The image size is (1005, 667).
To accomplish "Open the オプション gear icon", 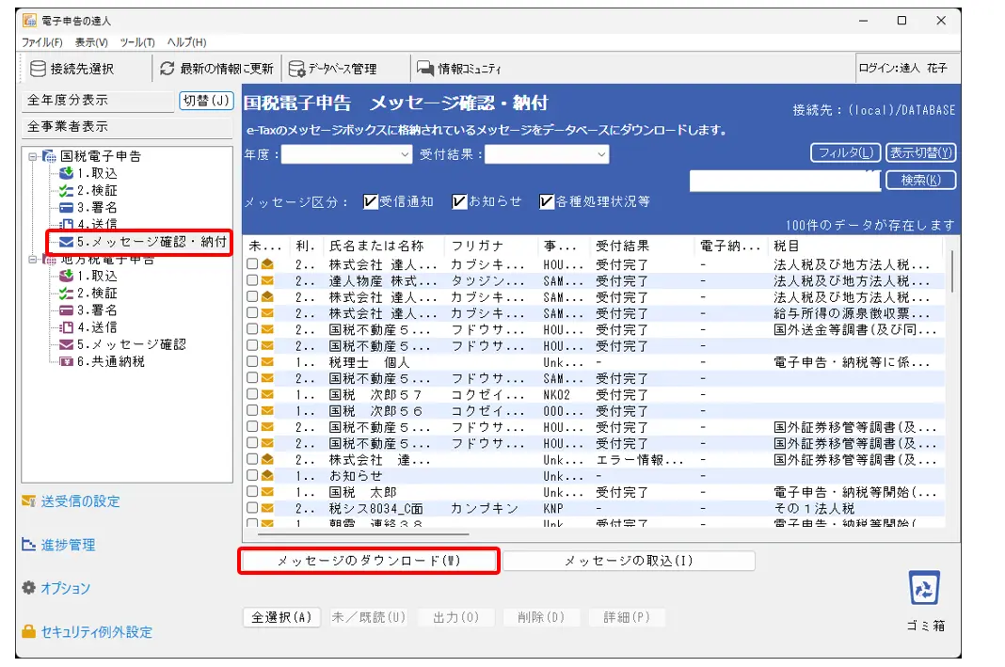I will point(28,588).
